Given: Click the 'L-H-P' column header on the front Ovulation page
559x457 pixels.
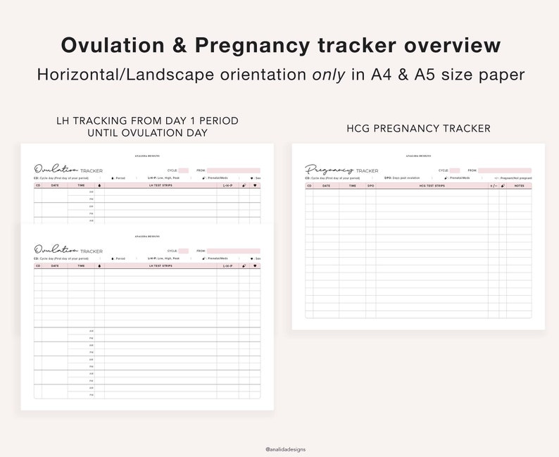Looking at the screenshot, I should tap(228, 266).
